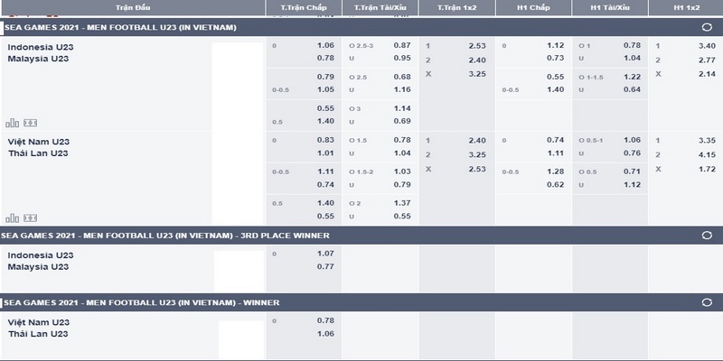The height and width of the screenshot is (361, 723).
Task: Click refresh icon on the final Winner header
Action: (706, 302)
